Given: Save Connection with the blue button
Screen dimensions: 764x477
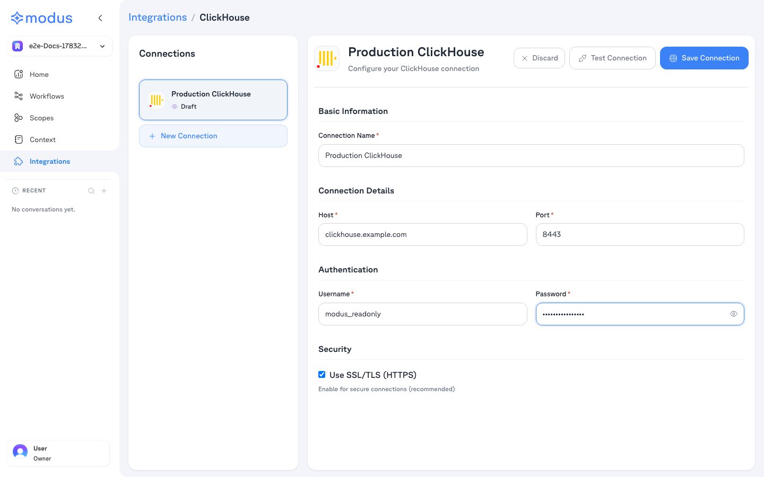Looking at the screenshot, I should pos(704,58).
